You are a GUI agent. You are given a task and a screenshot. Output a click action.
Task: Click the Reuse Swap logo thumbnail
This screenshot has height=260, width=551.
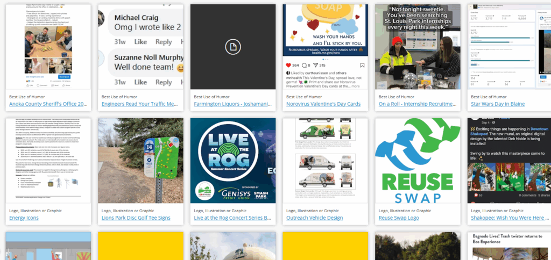(x=418, y=161)
